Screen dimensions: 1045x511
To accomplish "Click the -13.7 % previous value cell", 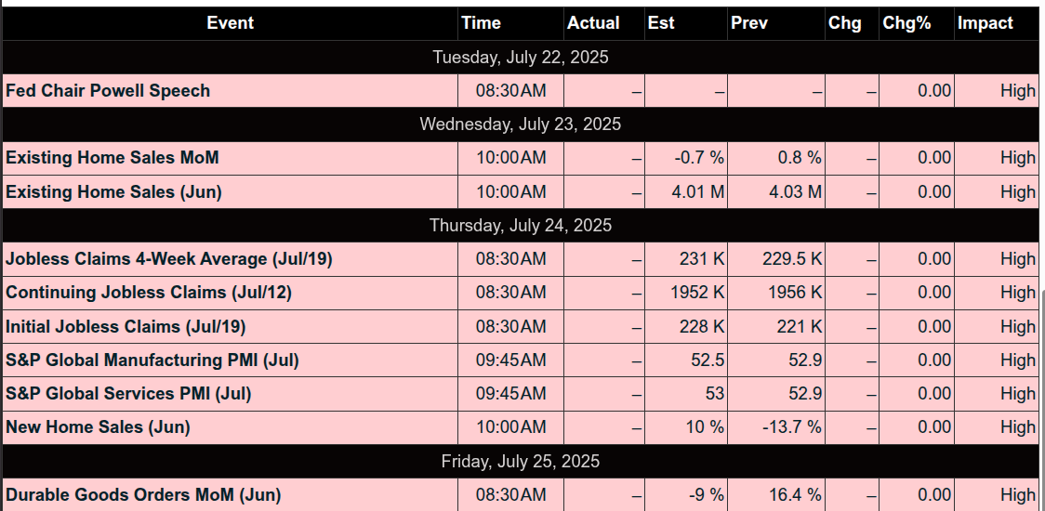I will click(x=775, y=427).
